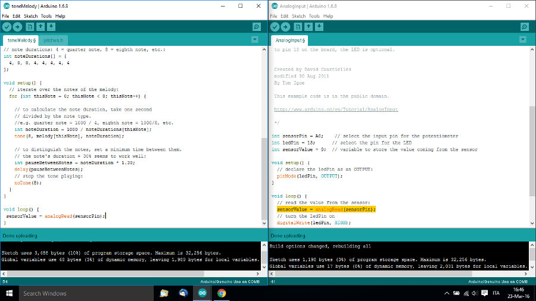Save the toneMelody sketch
This screenshot has height=301, width=536.
click(x=51, y=27)
